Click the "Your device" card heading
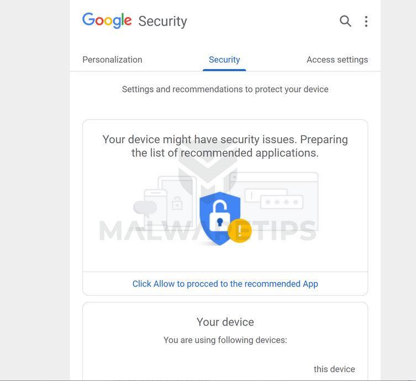 tap(225, 322)
